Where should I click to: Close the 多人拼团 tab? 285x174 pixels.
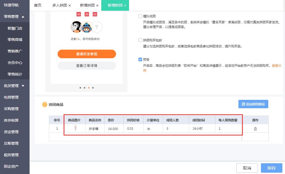click(x=69, y=5)
